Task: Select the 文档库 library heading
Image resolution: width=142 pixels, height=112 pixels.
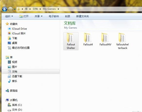Action: 70,23
